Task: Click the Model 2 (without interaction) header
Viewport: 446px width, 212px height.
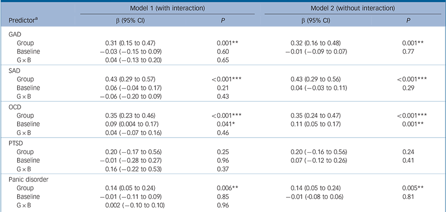Action: coord(354,10)
